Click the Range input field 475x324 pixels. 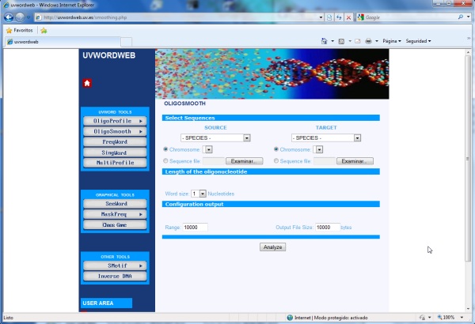tap(195, 228)
